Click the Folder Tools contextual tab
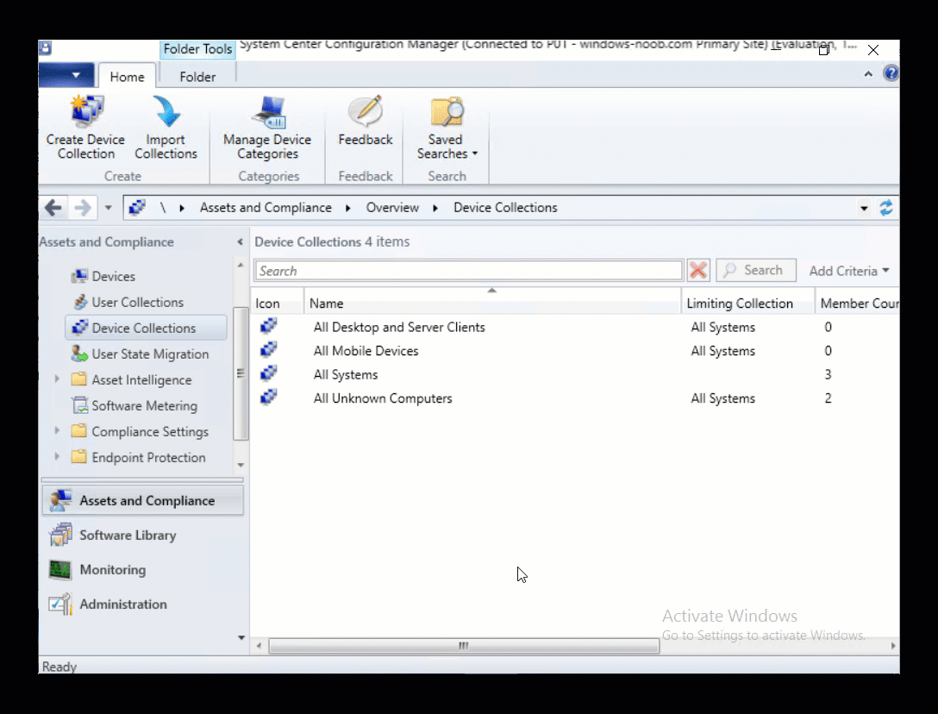The image size is (938, 714). coord(197,49)
